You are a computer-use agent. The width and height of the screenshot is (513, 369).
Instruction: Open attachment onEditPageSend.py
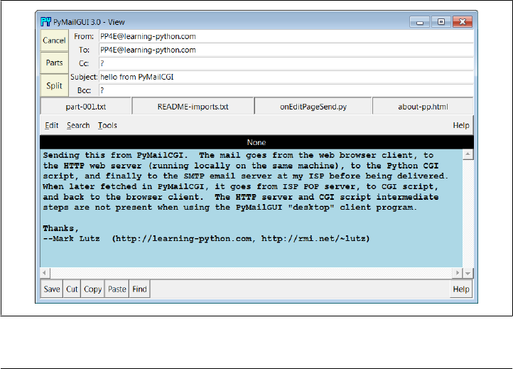click(x=313, y=107)
